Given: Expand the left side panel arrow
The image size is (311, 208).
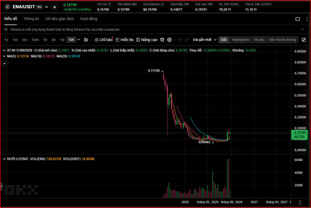Looking at the screenshot, I should pos(1,187).
